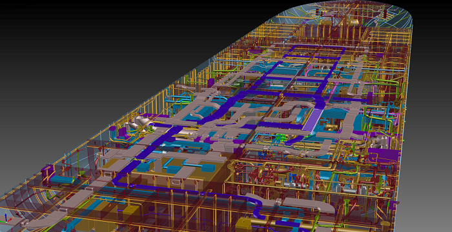This screenshot has width=452, height=232.
Task: Click the red X-axis arrow of triad
Action: point(10,221)
